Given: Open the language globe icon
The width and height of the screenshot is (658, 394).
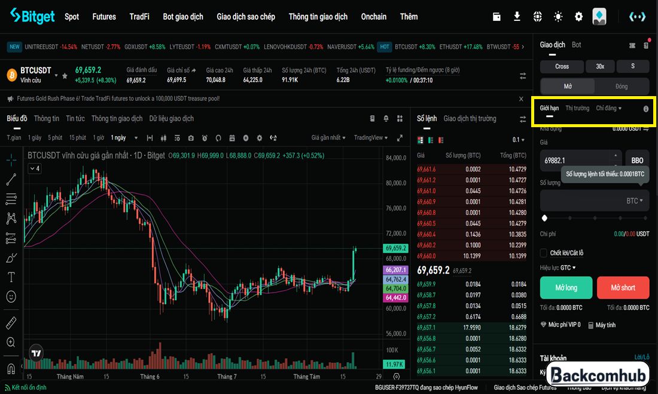Looking at the screenshot, I should pos(538,17).
